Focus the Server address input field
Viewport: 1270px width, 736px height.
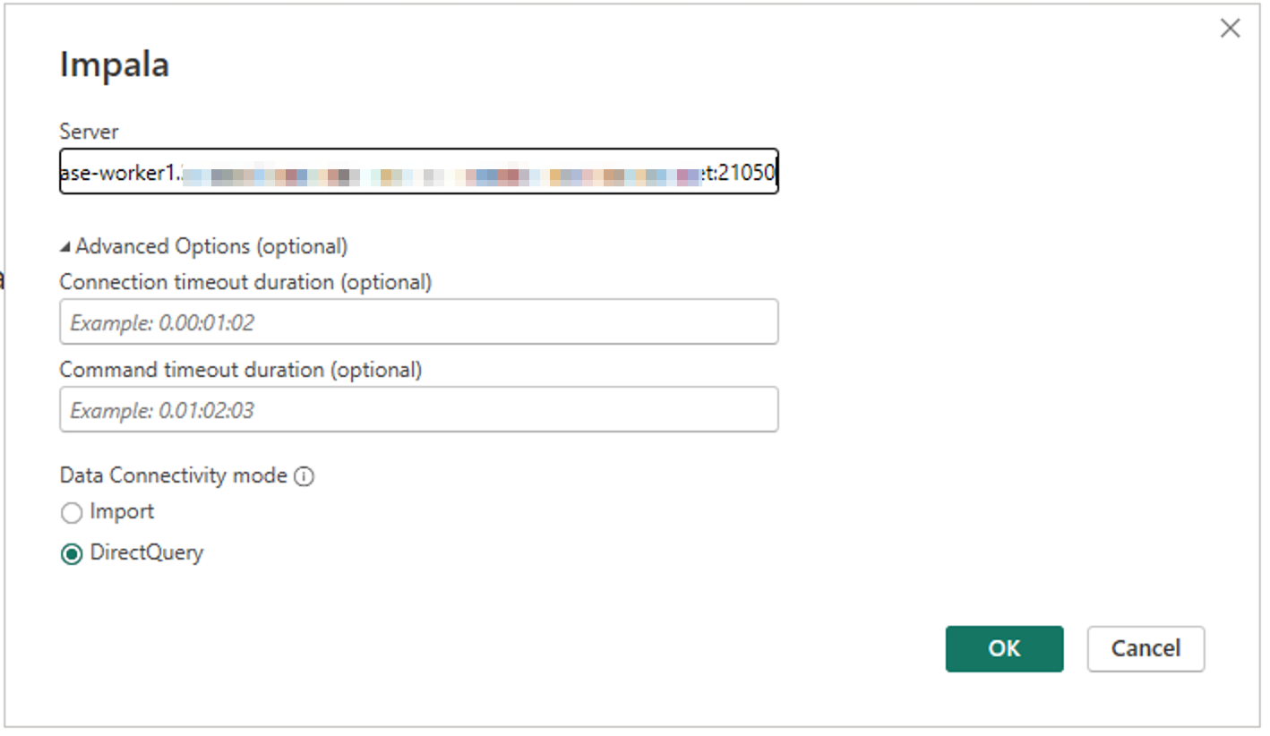[418, 172]
